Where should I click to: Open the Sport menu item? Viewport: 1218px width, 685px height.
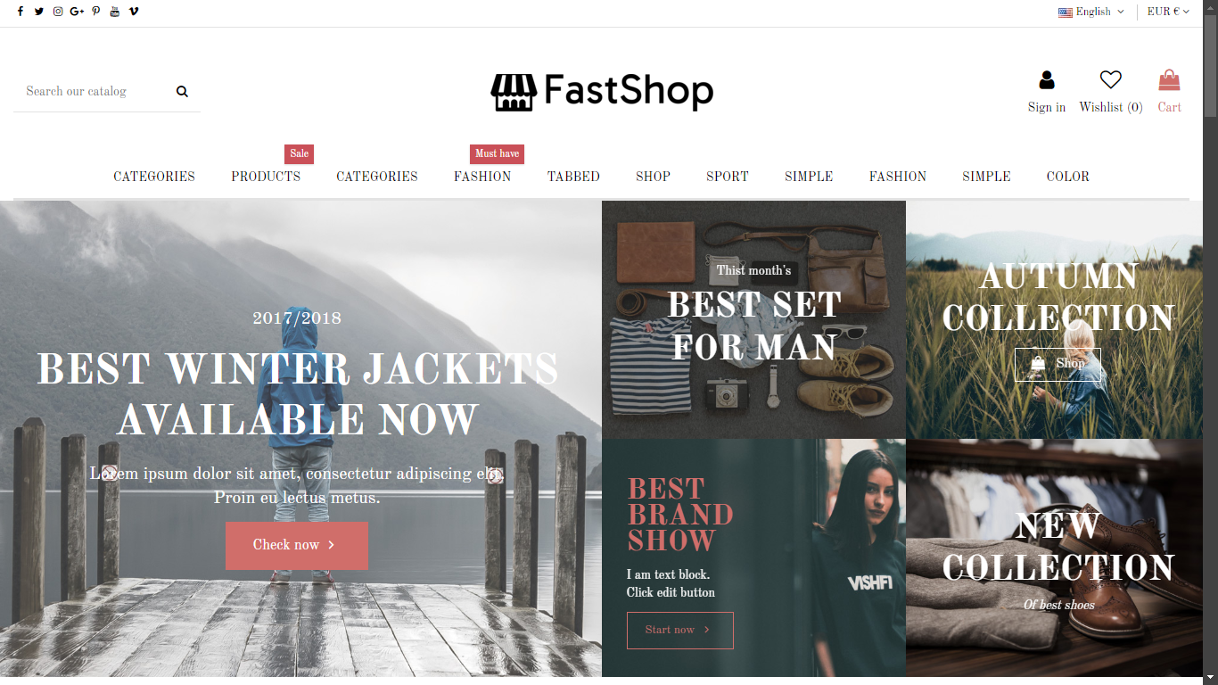[728, 177]
